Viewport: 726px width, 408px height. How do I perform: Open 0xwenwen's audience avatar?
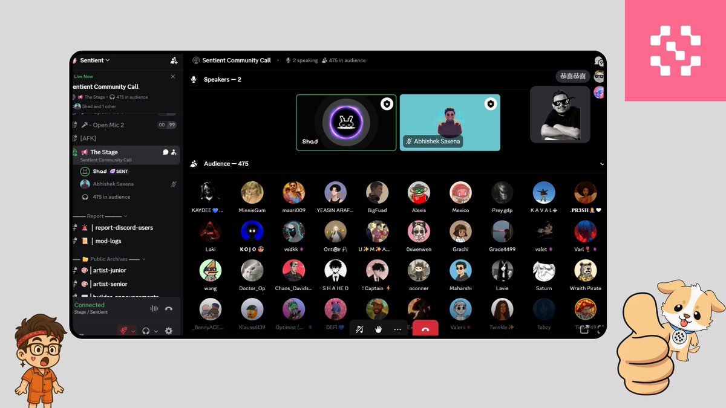tap(419, 232)
